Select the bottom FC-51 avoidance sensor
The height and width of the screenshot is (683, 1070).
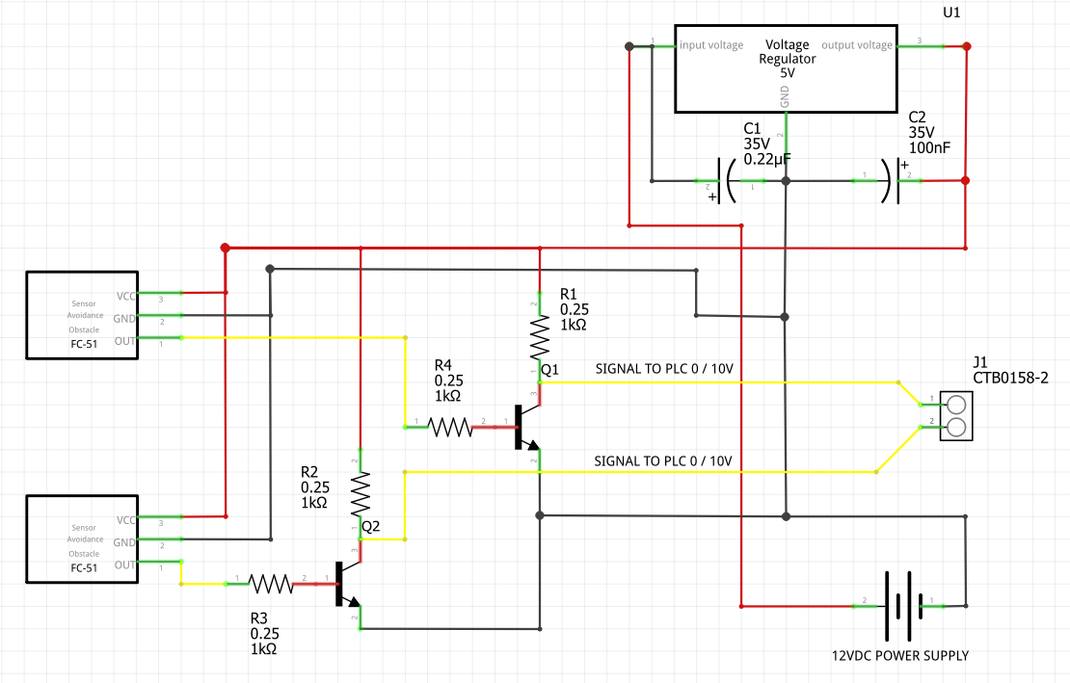pyautogui.click(x=82, y=539)
